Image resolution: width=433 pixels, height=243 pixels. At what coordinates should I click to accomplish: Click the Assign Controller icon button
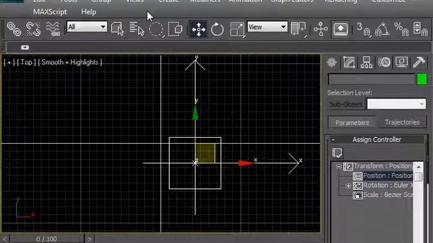(337, 153)
